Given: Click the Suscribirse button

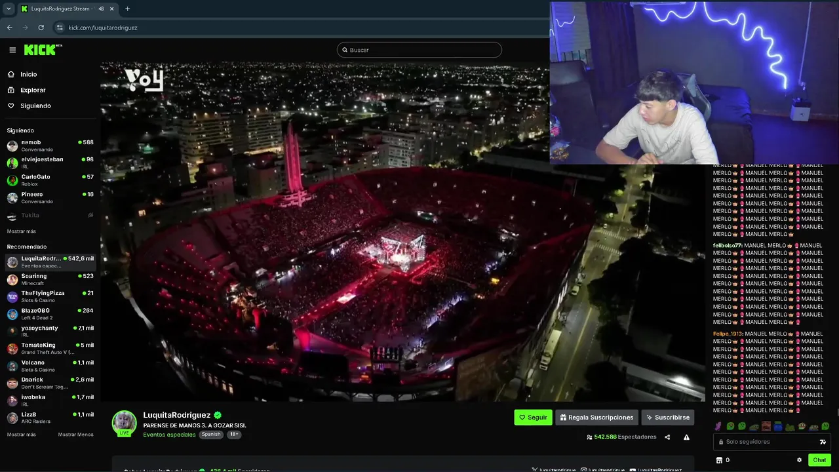Looking at the screenshot, I should [x=667, y=417].
